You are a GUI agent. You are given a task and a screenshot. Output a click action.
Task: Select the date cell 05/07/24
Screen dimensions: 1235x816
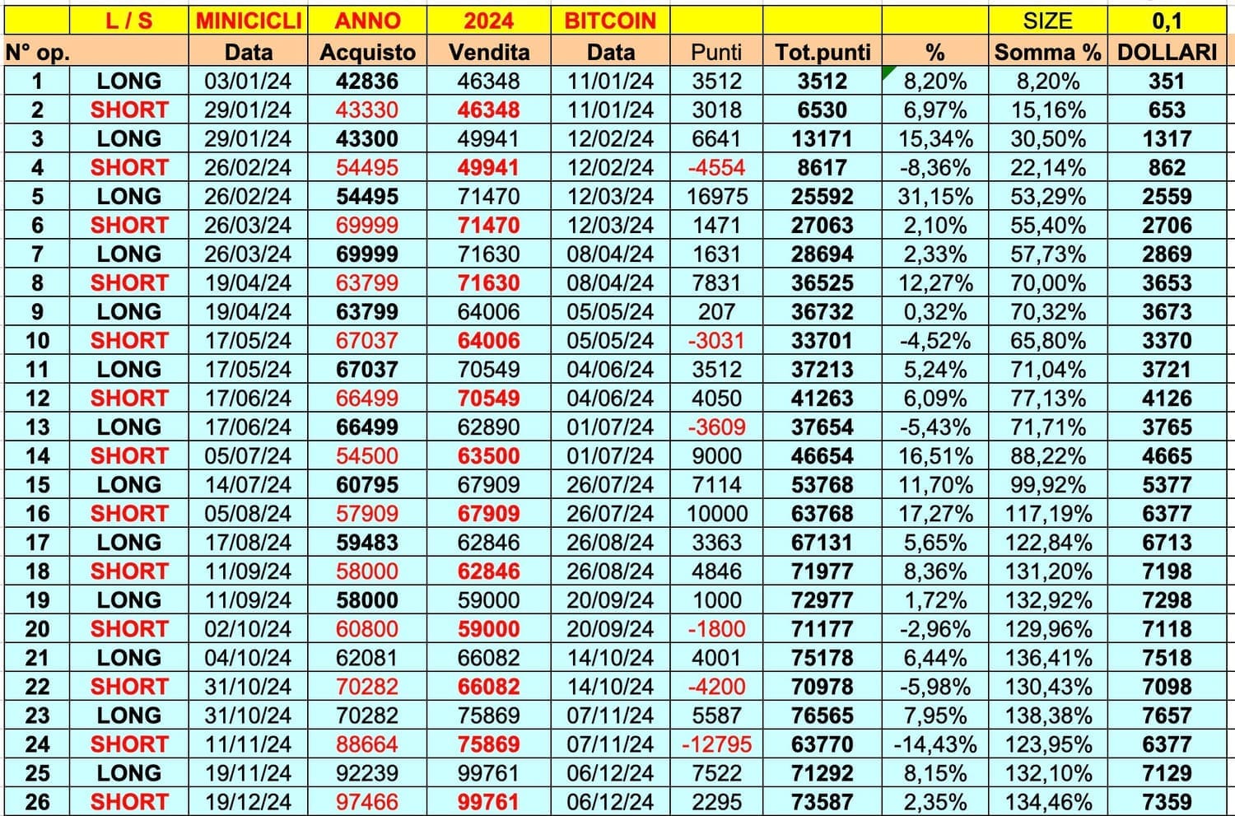tap(249, 455)
